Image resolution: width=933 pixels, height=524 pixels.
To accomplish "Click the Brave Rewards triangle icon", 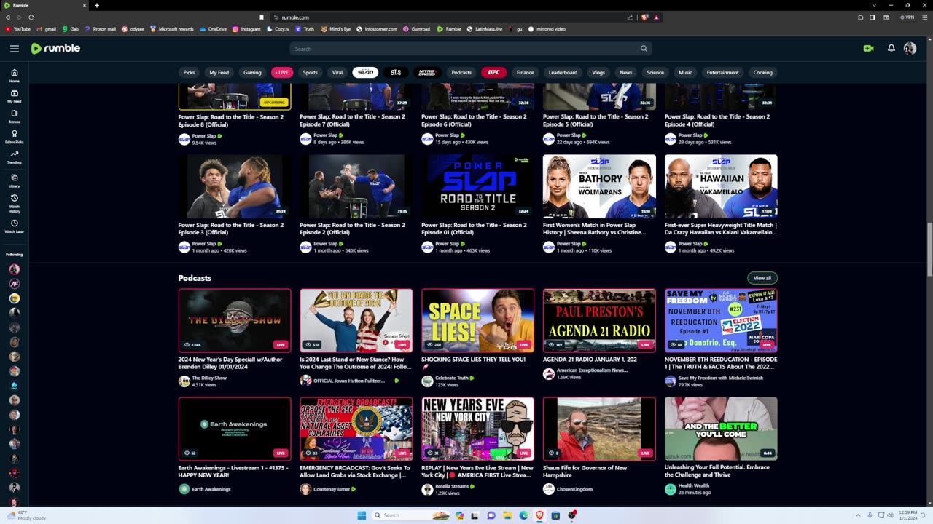I will pyautogui.click(x=656, y=17).
